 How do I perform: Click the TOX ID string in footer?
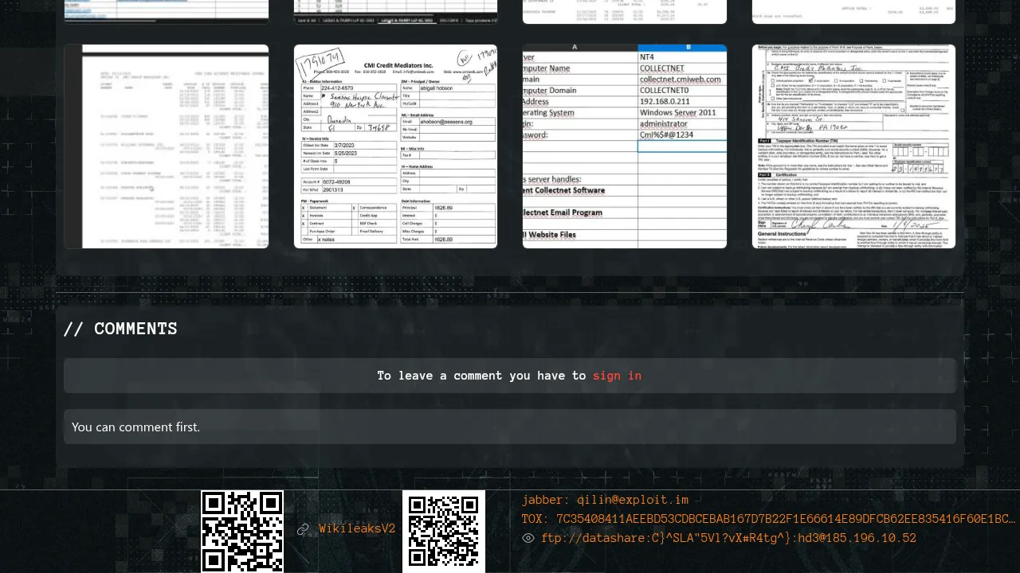[768, 519]
